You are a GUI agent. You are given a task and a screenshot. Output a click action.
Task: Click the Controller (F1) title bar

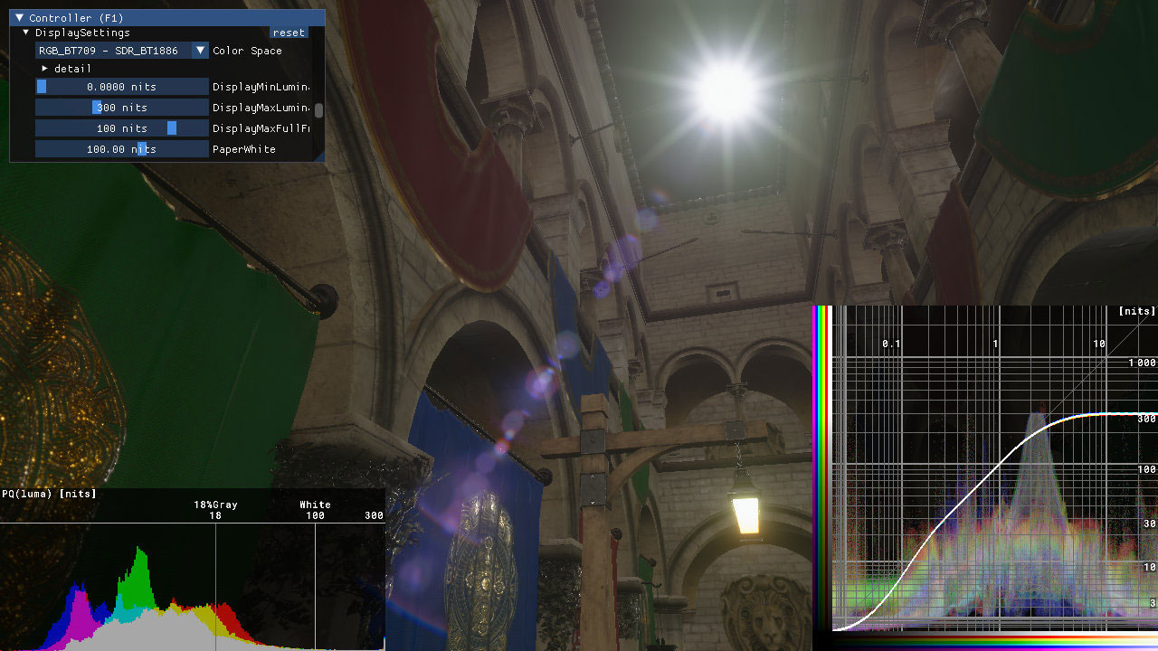tap(167, 18)
